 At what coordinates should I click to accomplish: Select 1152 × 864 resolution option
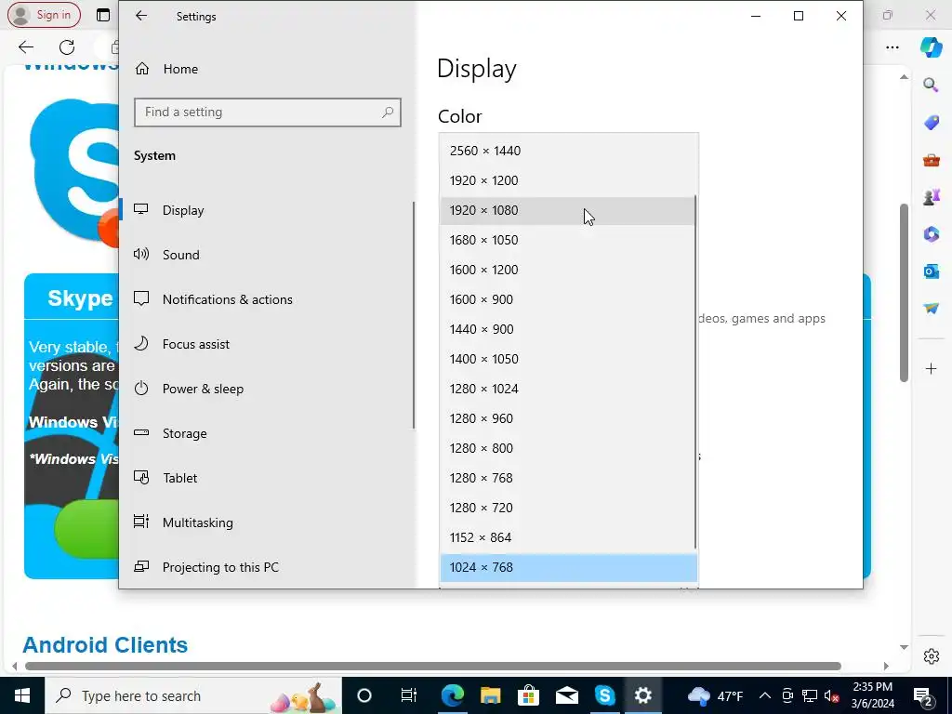coord(568,537)
